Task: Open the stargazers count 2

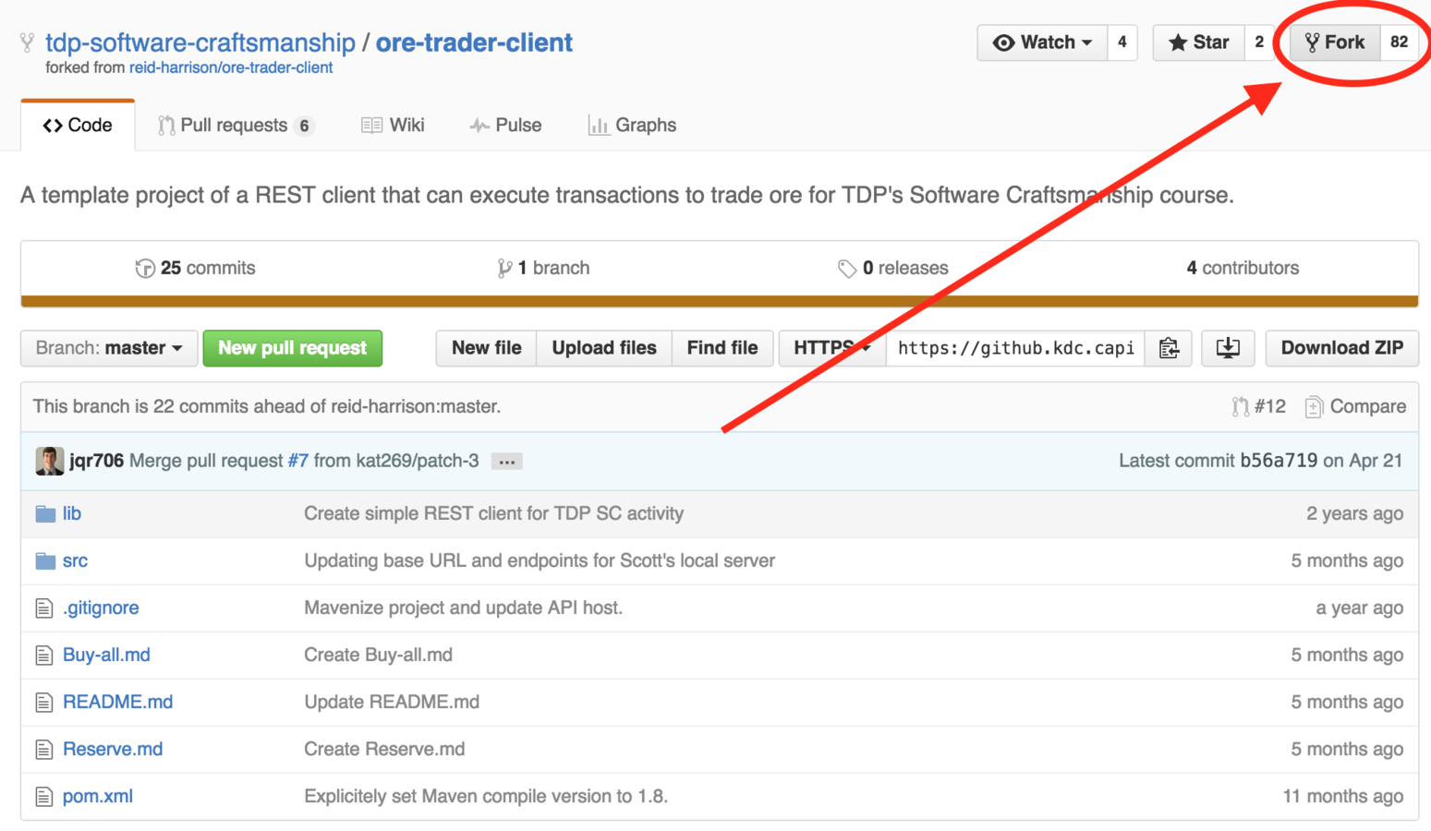Action: [1259, 42]
